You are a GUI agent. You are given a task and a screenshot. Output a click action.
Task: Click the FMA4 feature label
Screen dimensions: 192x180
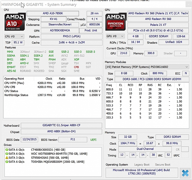tap(52, 59)
